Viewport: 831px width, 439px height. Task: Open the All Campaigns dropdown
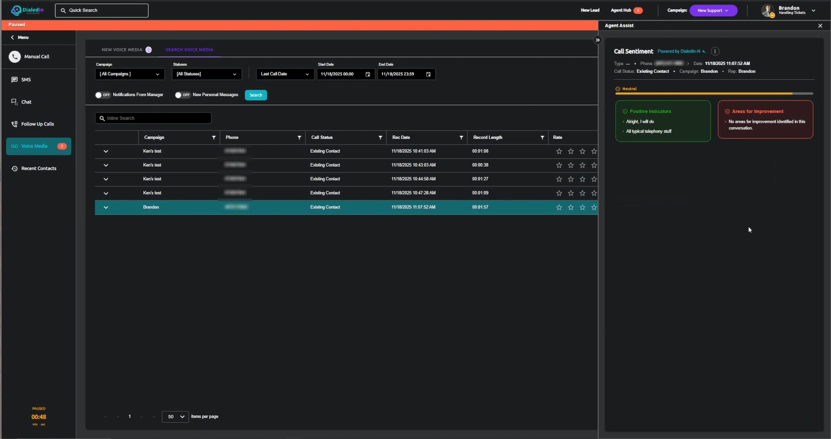coord(129,74)
